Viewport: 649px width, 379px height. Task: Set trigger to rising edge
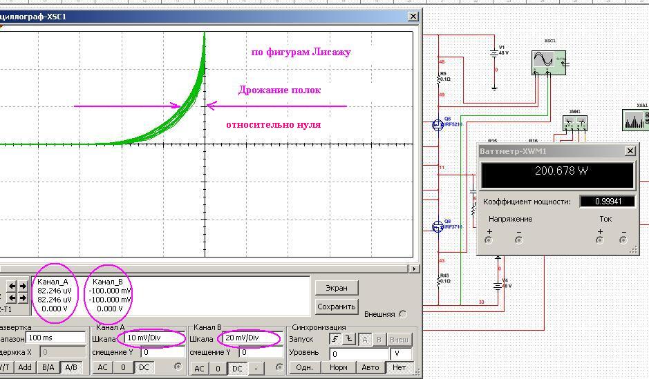pyautogui.click(x=335, y=339)
